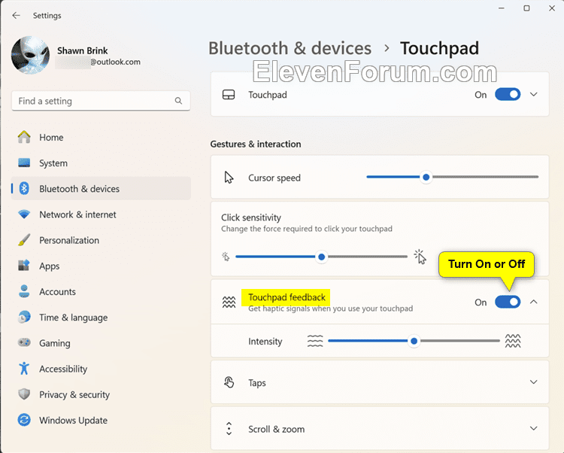Expand the Touchpad section chevron
The image size is (564, 453).
tap(534, 95)
